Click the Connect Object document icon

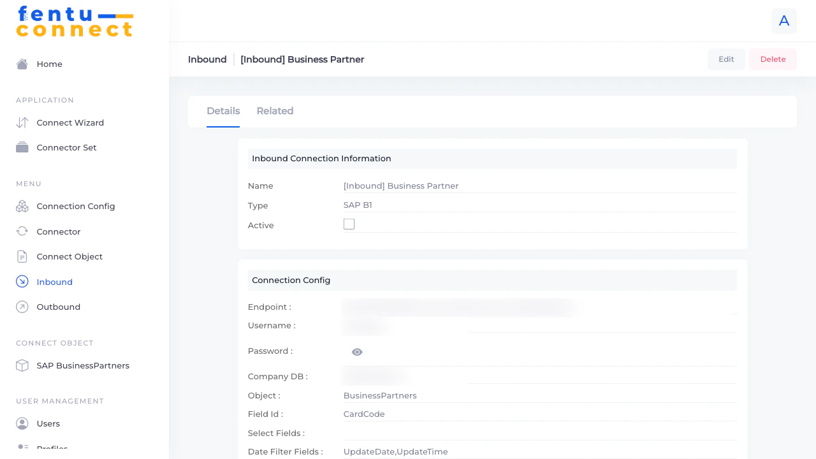click(22, 256)
